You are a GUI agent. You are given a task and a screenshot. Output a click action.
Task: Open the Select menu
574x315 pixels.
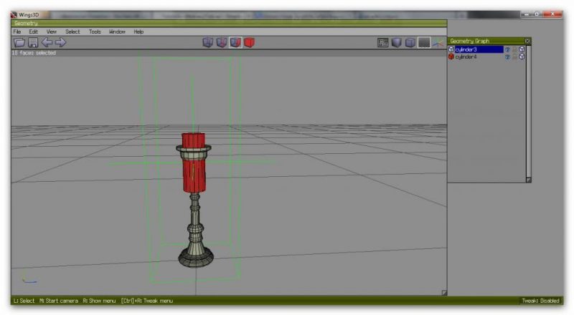tap(72, 31)
